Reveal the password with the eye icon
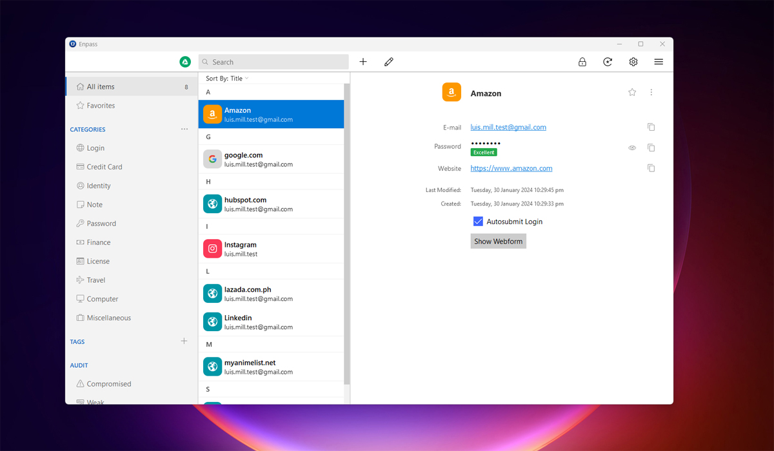This screenshot has width=774, height=451. [631, 148]
